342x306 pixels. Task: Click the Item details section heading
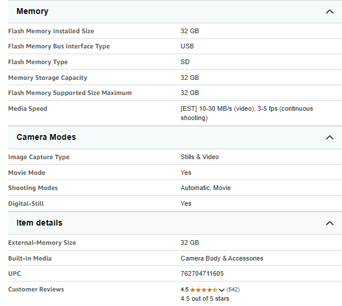coord(40,223)
